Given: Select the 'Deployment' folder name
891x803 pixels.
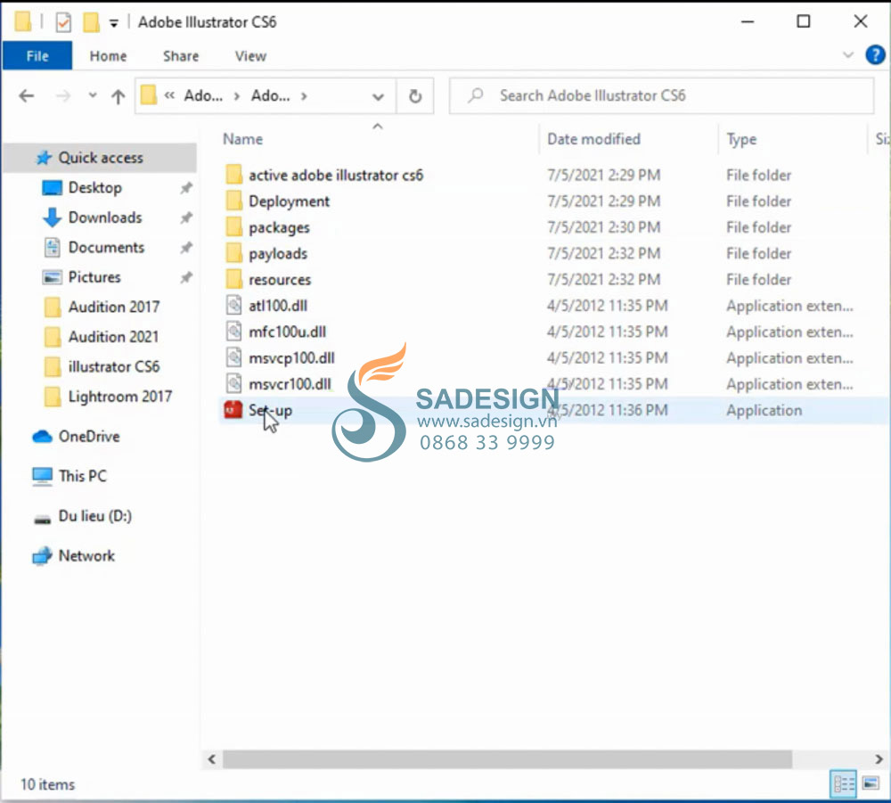Looking at the screenshot, I should pos(289,201).
